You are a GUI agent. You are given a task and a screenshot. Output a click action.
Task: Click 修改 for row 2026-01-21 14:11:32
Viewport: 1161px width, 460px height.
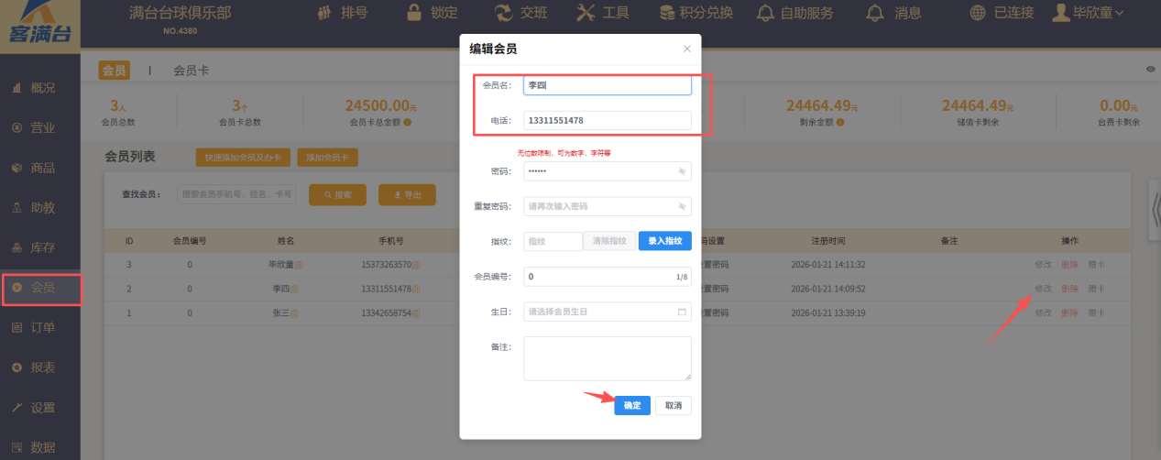pos(1043,265)
